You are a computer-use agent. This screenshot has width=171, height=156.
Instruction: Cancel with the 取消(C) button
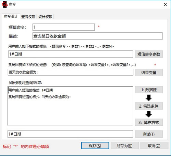click(154, 145)
